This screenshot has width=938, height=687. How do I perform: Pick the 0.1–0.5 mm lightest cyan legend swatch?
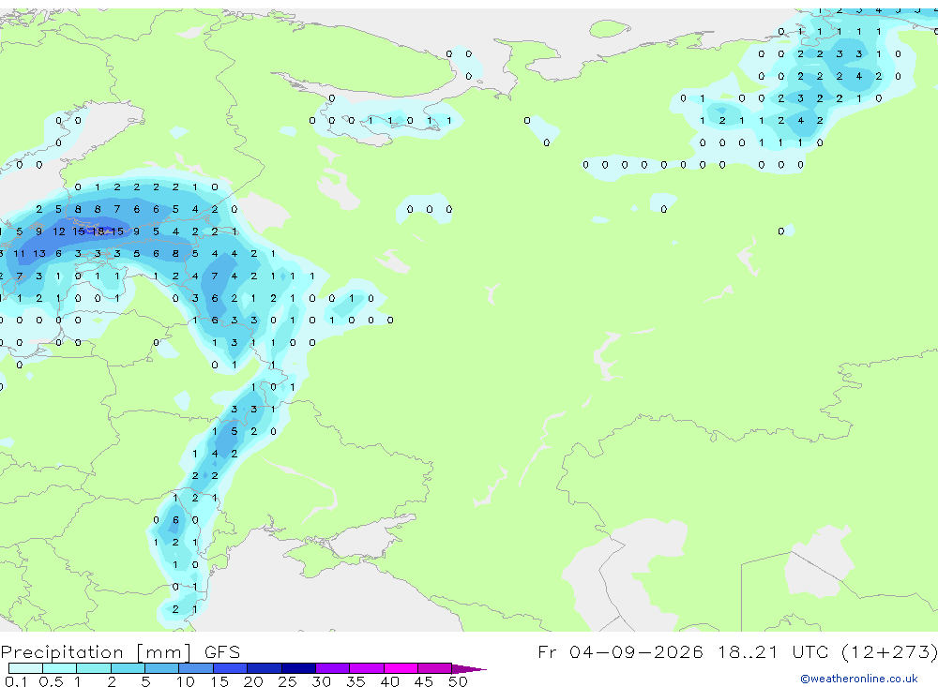(25, 668)
